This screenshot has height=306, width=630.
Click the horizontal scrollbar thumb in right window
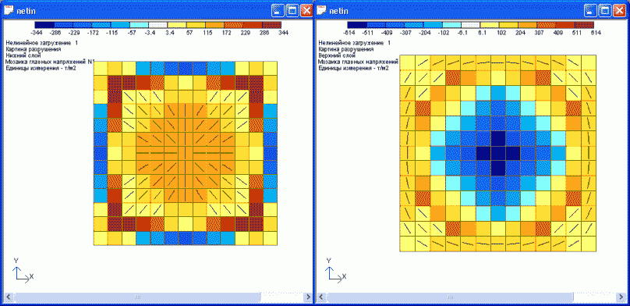tap(451, 297)
